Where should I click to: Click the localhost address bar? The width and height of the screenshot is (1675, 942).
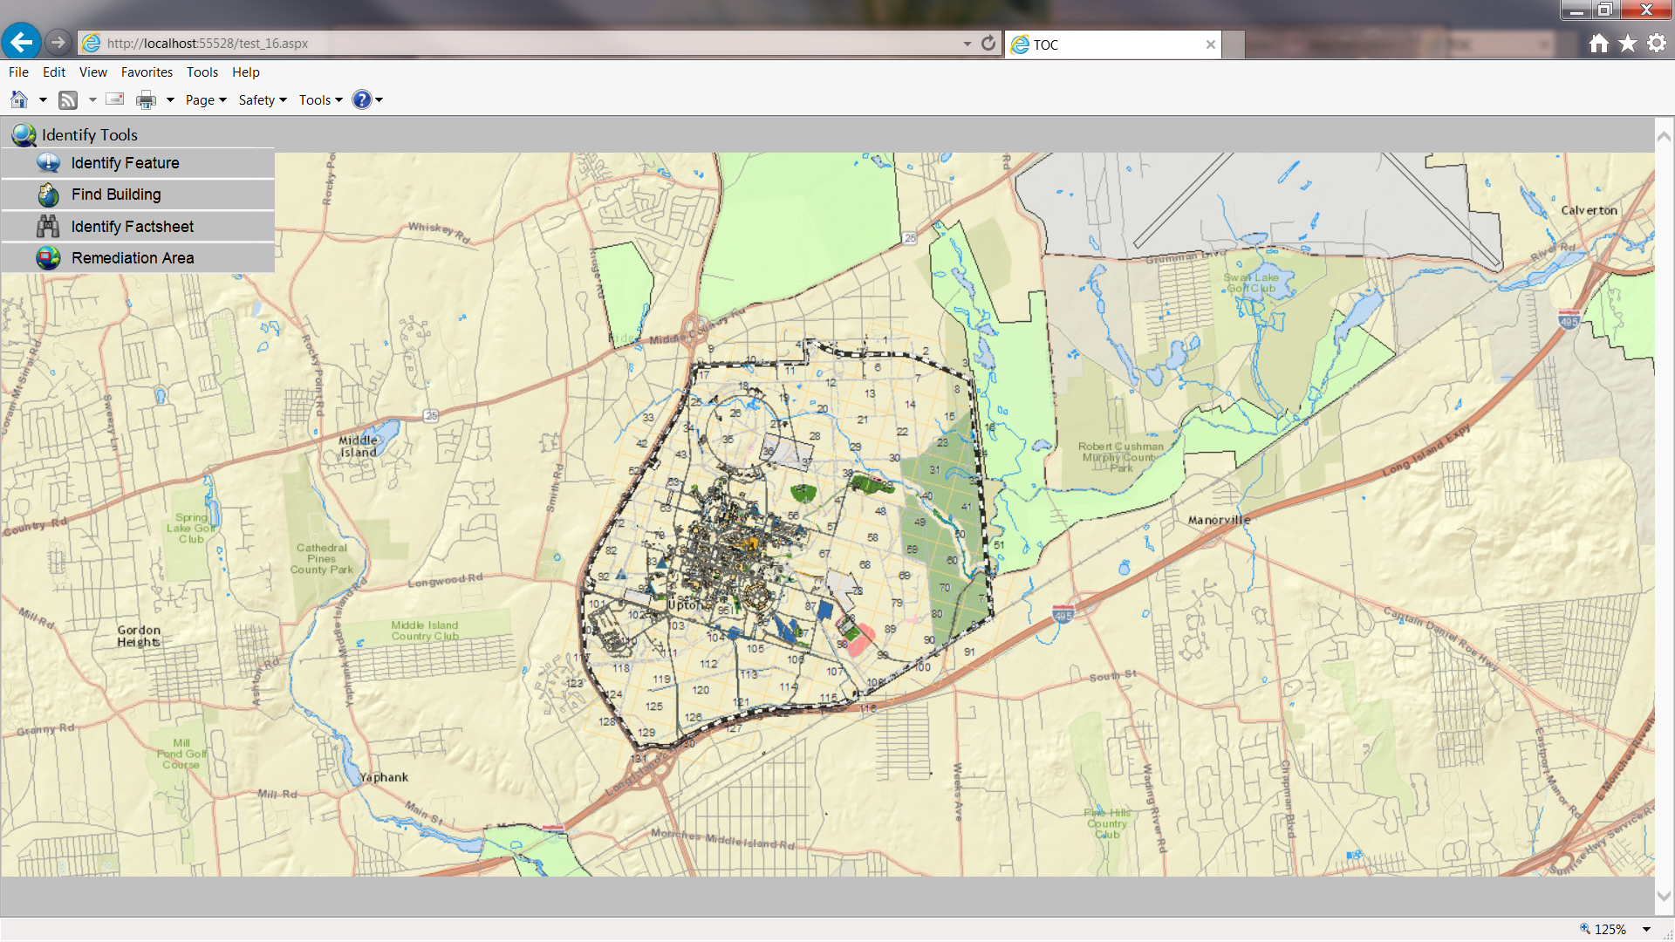[523, 43]
